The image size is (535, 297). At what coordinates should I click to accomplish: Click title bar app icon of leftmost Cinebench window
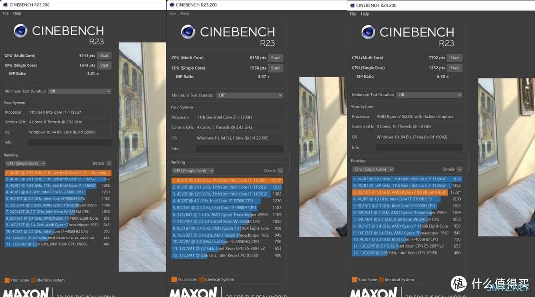click(4, 5)
